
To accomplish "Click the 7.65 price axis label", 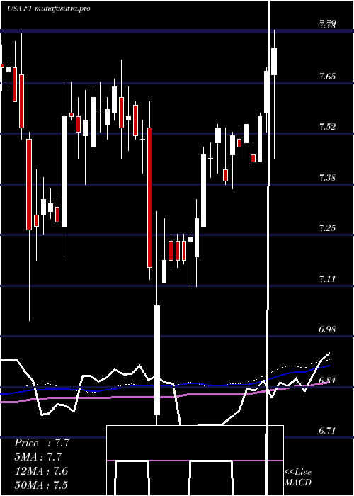I will tap(327, 77).
